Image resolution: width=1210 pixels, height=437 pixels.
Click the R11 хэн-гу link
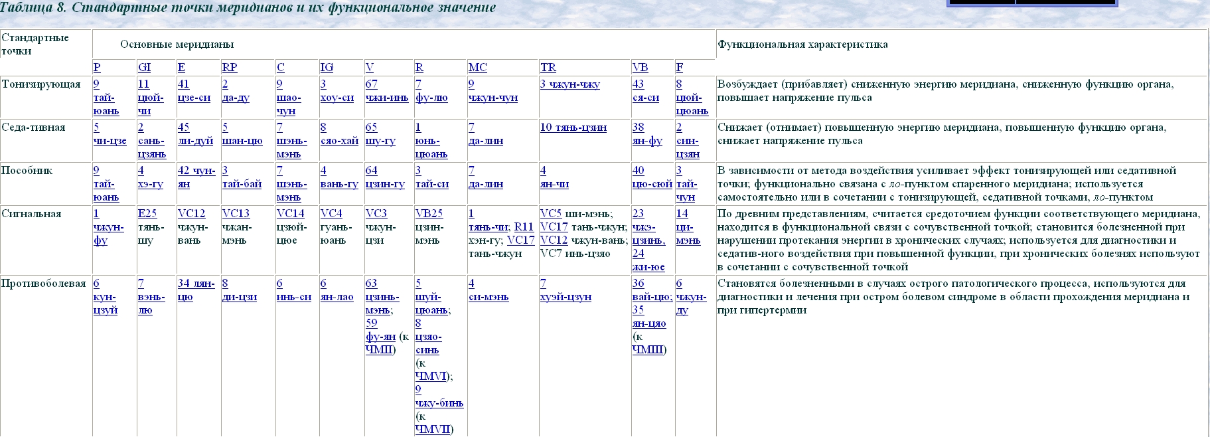tap(524, 227)
